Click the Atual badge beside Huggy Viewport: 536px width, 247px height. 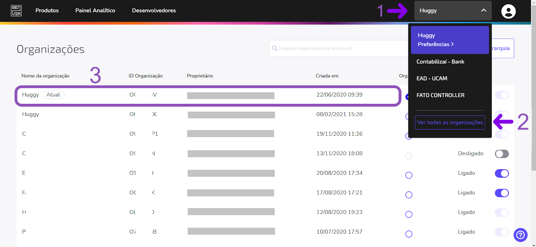point(53,95)
